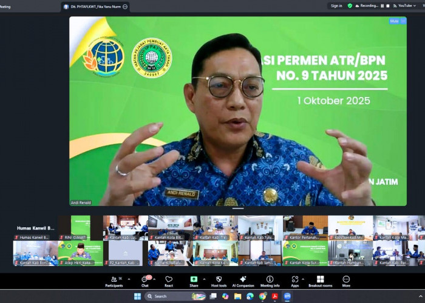
Task: Pause the cloud recording
Action: (382, 6)
